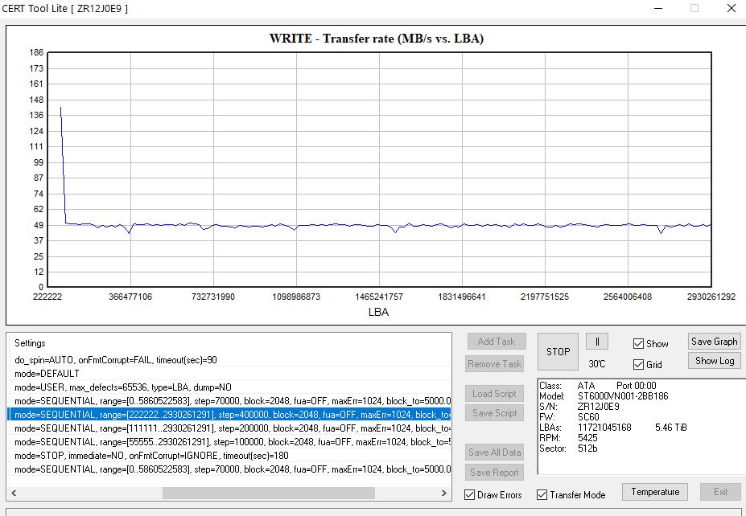Toggle the Show checkbox

tap(639, 344)
